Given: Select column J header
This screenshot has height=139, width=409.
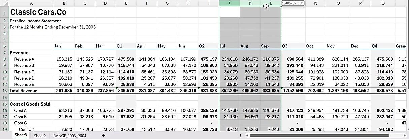Looking at the screenshot, I should 229,3.
